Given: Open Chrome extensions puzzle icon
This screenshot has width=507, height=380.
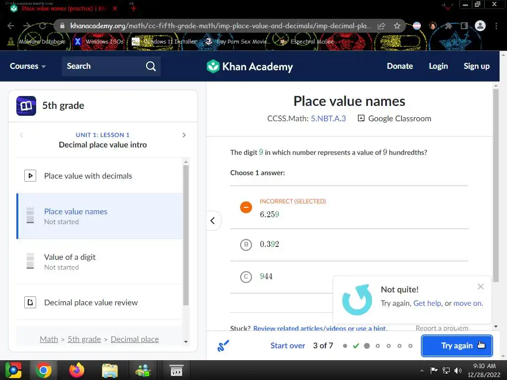Looking at the screenshot, I should [x=448, y=26].
